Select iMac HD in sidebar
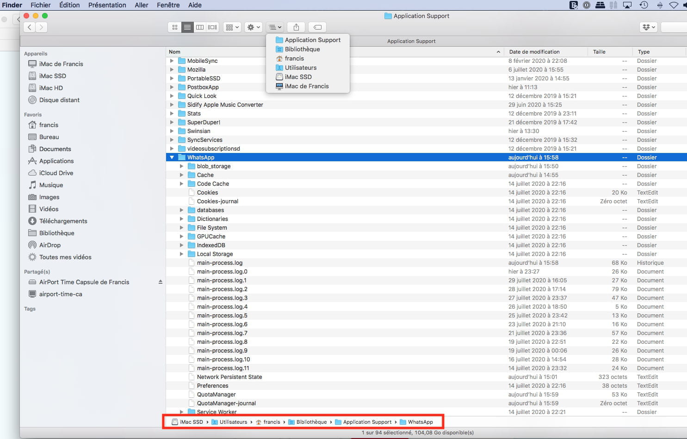This screenshot has height=439, width=687. [x=51, y=88]
